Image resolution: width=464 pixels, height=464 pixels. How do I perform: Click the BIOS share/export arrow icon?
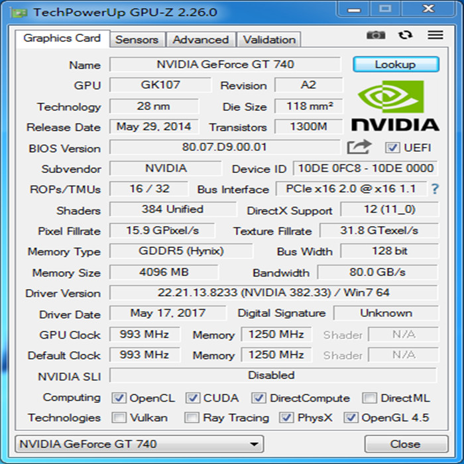pos(359,146)
